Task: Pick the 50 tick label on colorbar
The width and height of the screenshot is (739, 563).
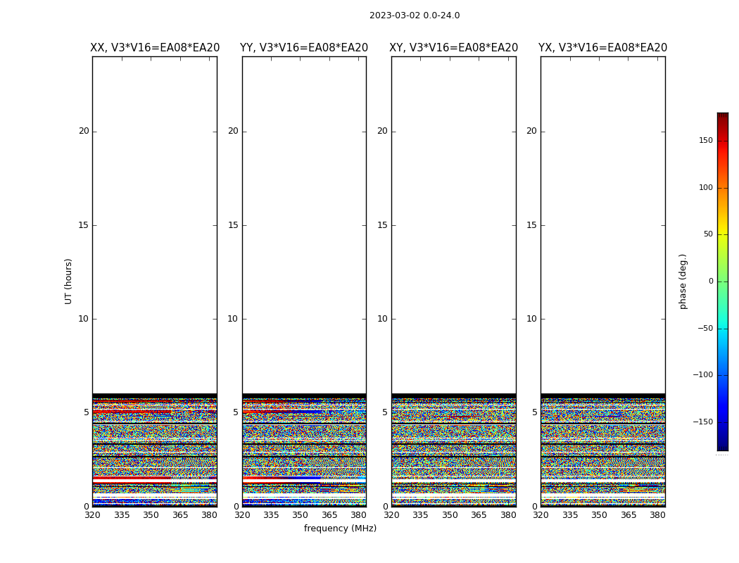Action: pyautogui.click(x=708, y=234)
